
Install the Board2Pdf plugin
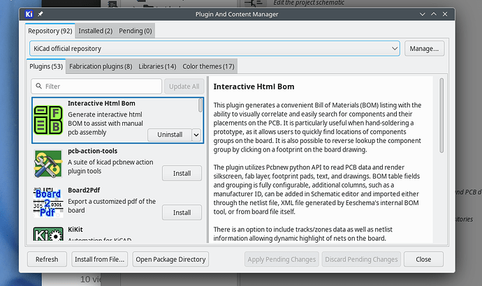click(x=182, y=212)
